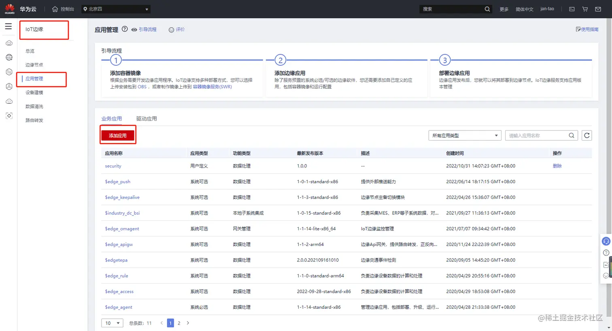Open the $edge_push application
Viewport: 612px width, 331px height.
click(x=117, y=182)
